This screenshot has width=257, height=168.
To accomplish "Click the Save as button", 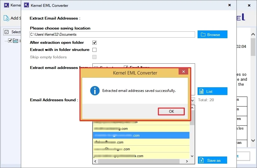I will pyautogui.click(x=212, y=160).
